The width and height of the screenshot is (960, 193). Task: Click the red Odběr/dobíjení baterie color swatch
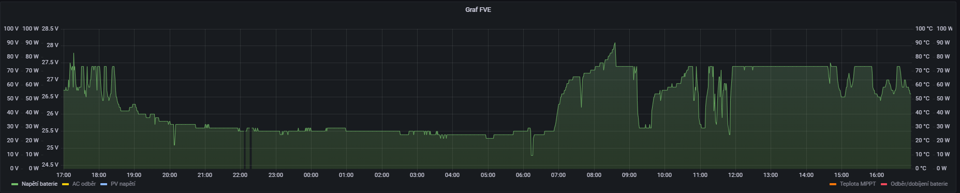point(884,184)
